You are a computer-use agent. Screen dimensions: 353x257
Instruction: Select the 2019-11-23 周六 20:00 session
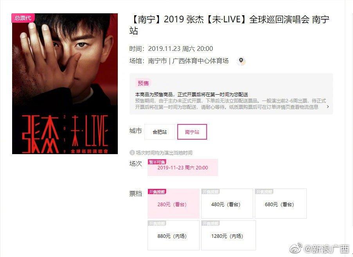click(x=183, y=167)
